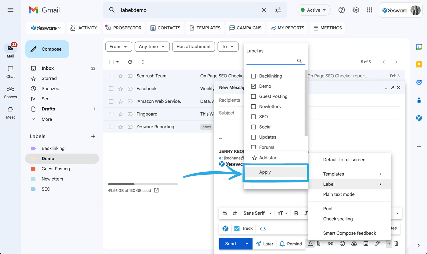Image resolution: width=427 pixels, height=254 pixels.
Task: Open the Sans Serif font dropdown
Action: [258, 213]
